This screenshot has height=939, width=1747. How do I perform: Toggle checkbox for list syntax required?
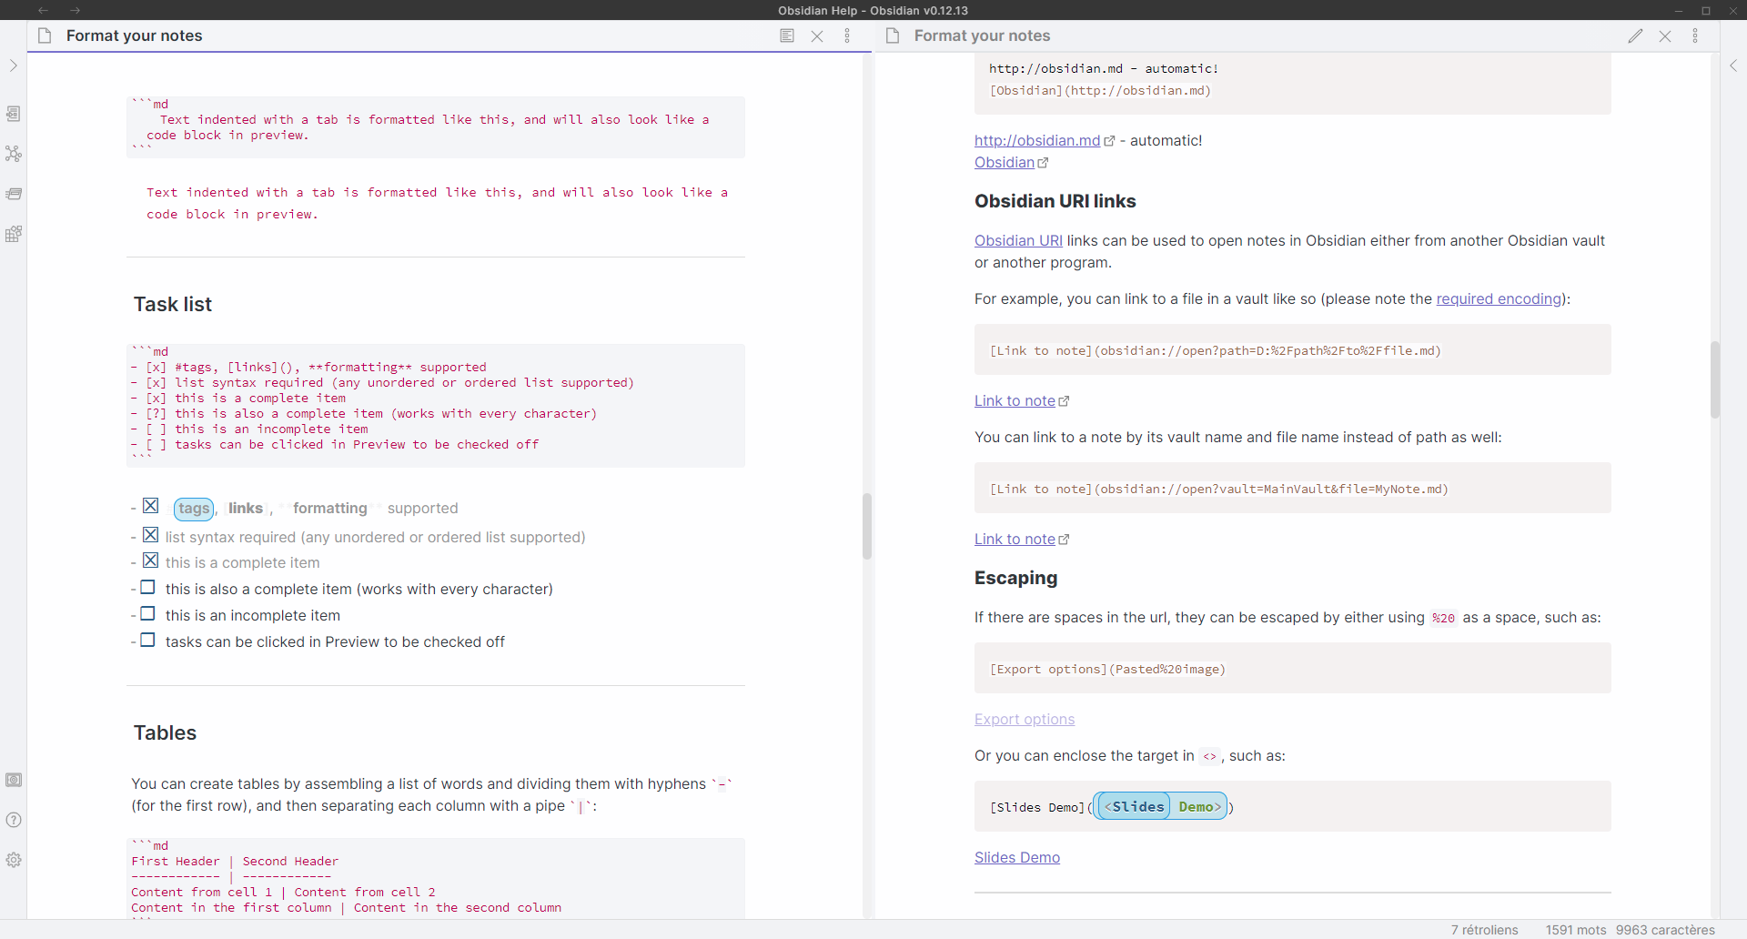pos(151,535)
